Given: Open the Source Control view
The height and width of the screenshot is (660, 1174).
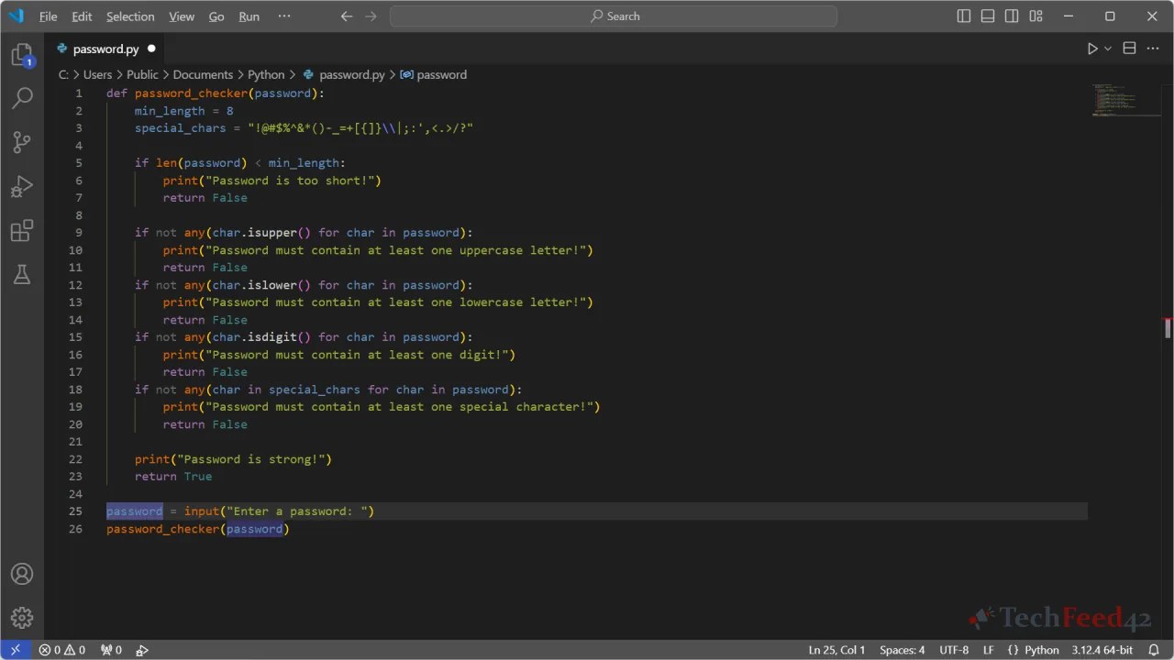Looking at the screenshot, I should 22,142.
